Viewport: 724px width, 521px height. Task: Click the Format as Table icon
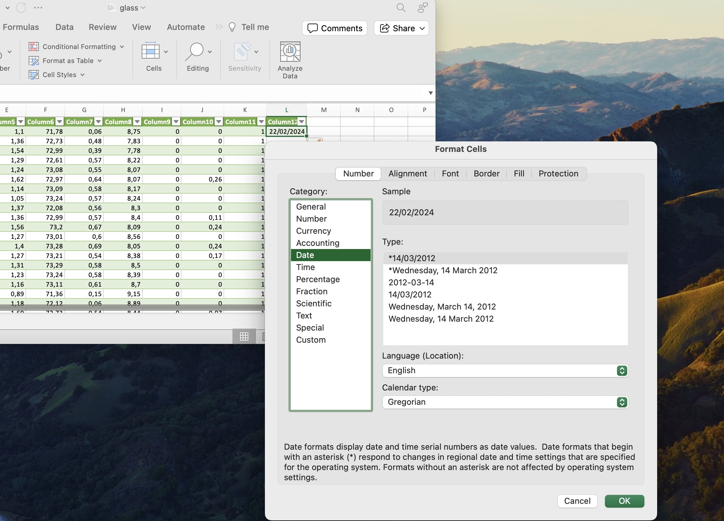(34, 61)
